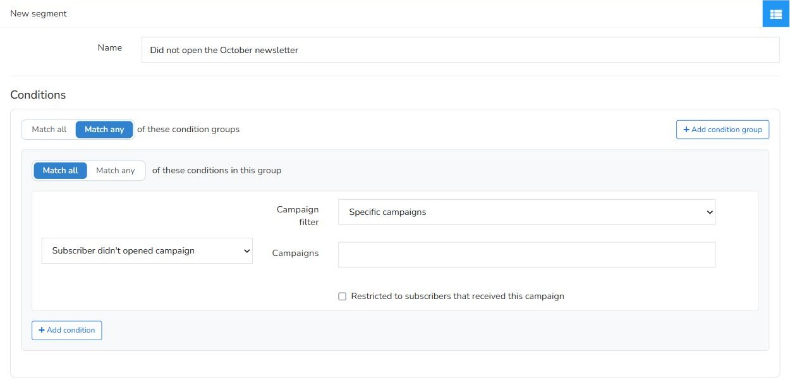The image size is (790, 380).
Task: Select Match all for conditions in group
Action: click(60, 171)
